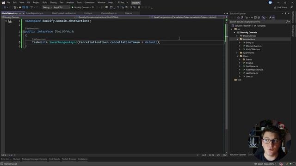
Task: Toggle the Track Active Item highlighted button
Action: point(264,18)
